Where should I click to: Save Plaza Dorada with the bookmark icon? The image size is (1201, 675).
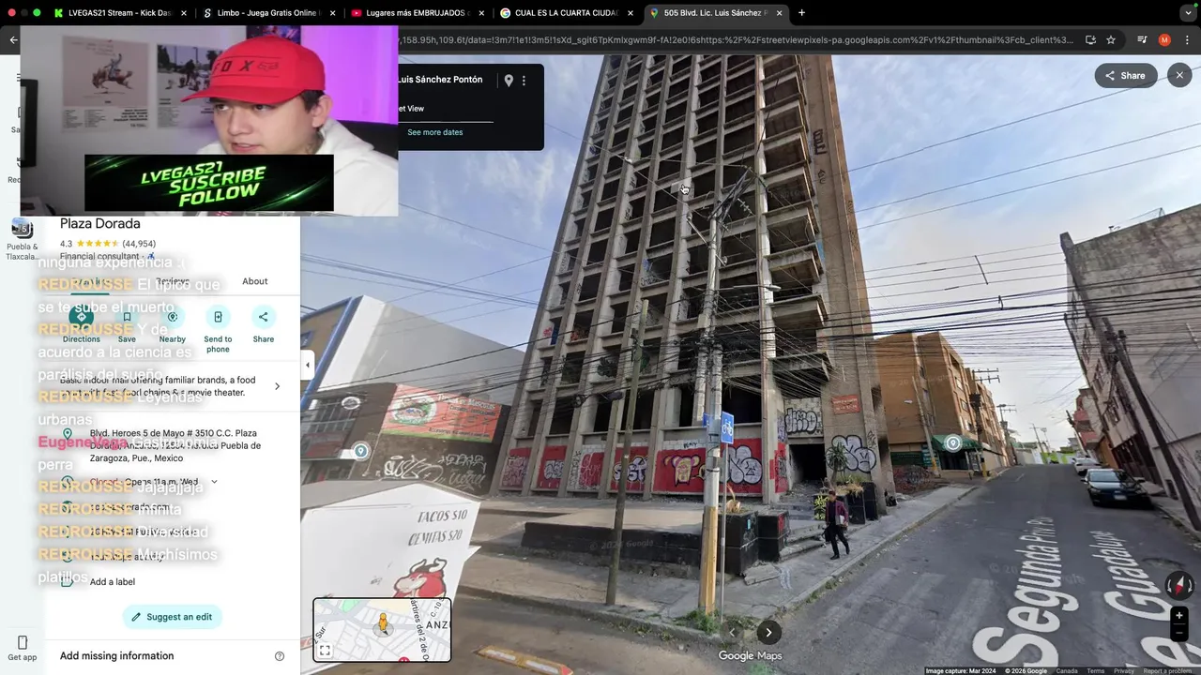click(127, 317)
